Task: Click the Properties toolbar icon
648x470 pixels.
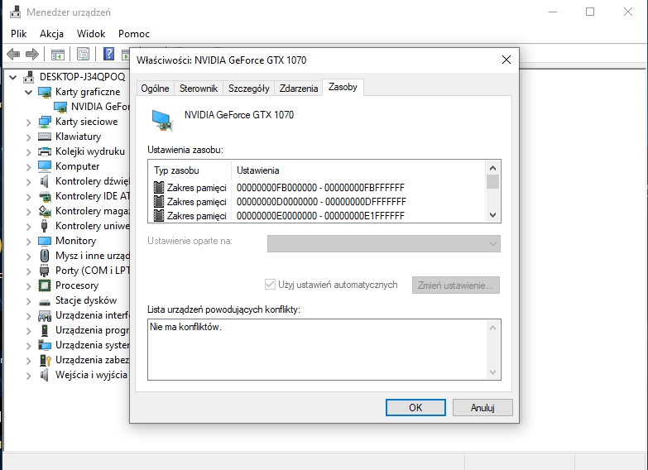Action: tap(83, 54)
